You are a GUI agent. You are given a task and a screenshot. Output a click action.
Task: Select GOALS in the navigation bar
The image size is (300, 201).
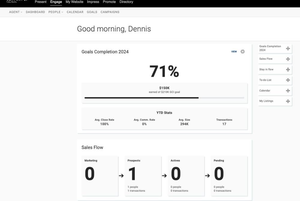tap(92, 12)
